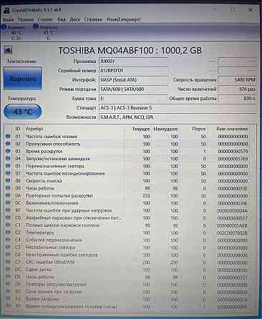Switch to the E: disk tab
The height and width of the screenshot is (319, 262).
47,32
